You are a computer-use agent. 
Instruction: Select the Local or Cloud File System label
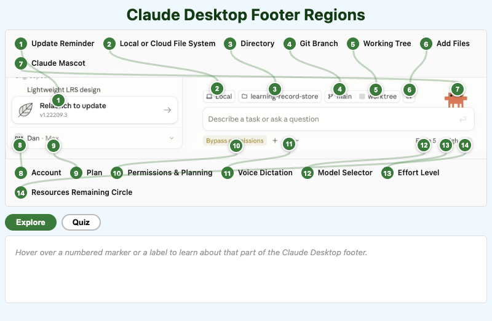167,44
